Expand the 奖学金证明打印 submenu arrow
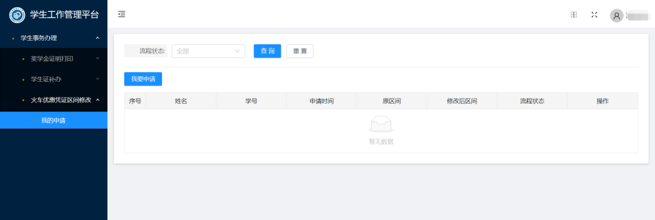Image resolution: width=655 pixels, height=220 pixels. (97, 58)
